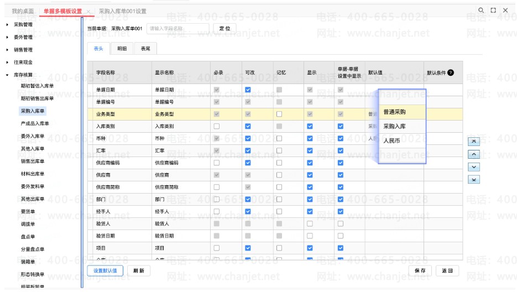Move row to top with double-up arrow
Image resolution: width=517 pixels, height=292 pixels.
(474, 142)
